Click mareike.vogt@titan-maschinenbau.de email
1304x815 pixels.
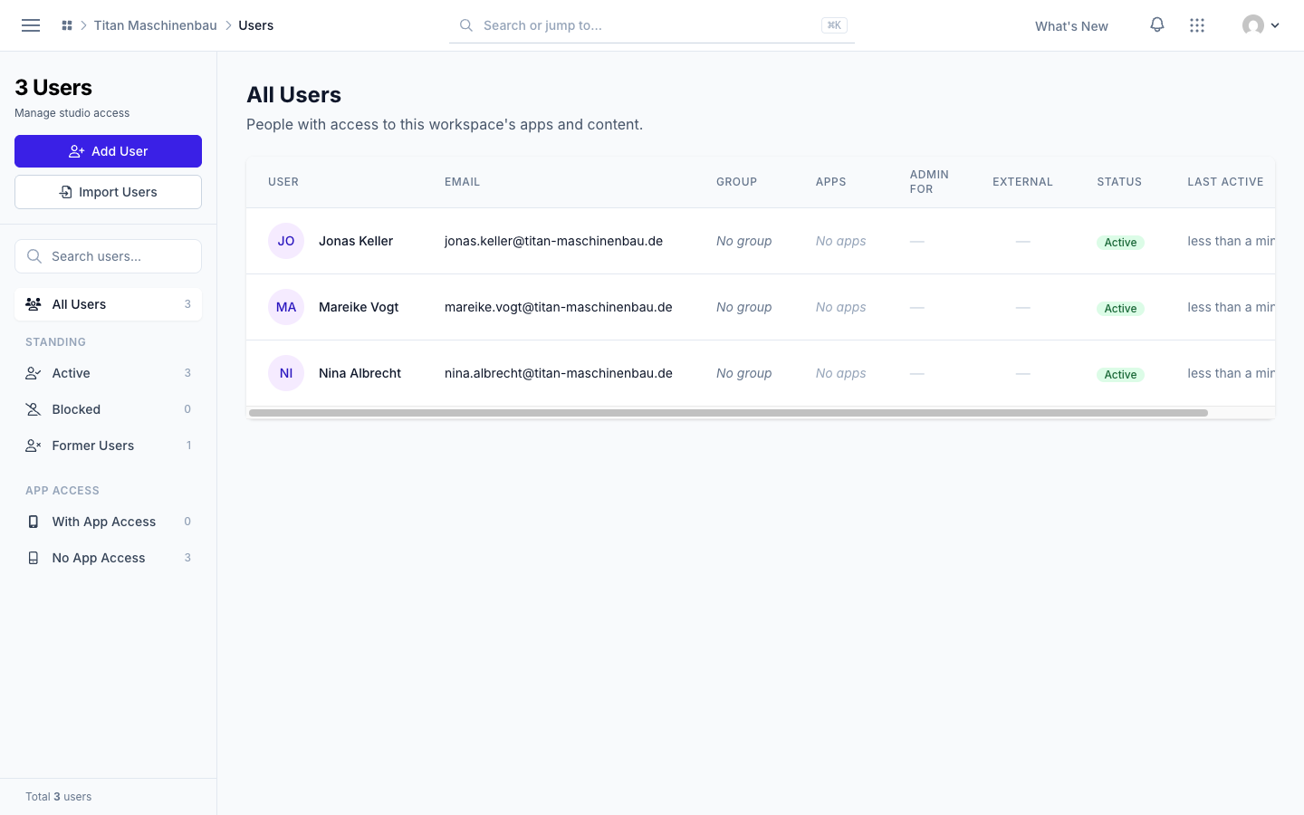(x=559, y=307)
